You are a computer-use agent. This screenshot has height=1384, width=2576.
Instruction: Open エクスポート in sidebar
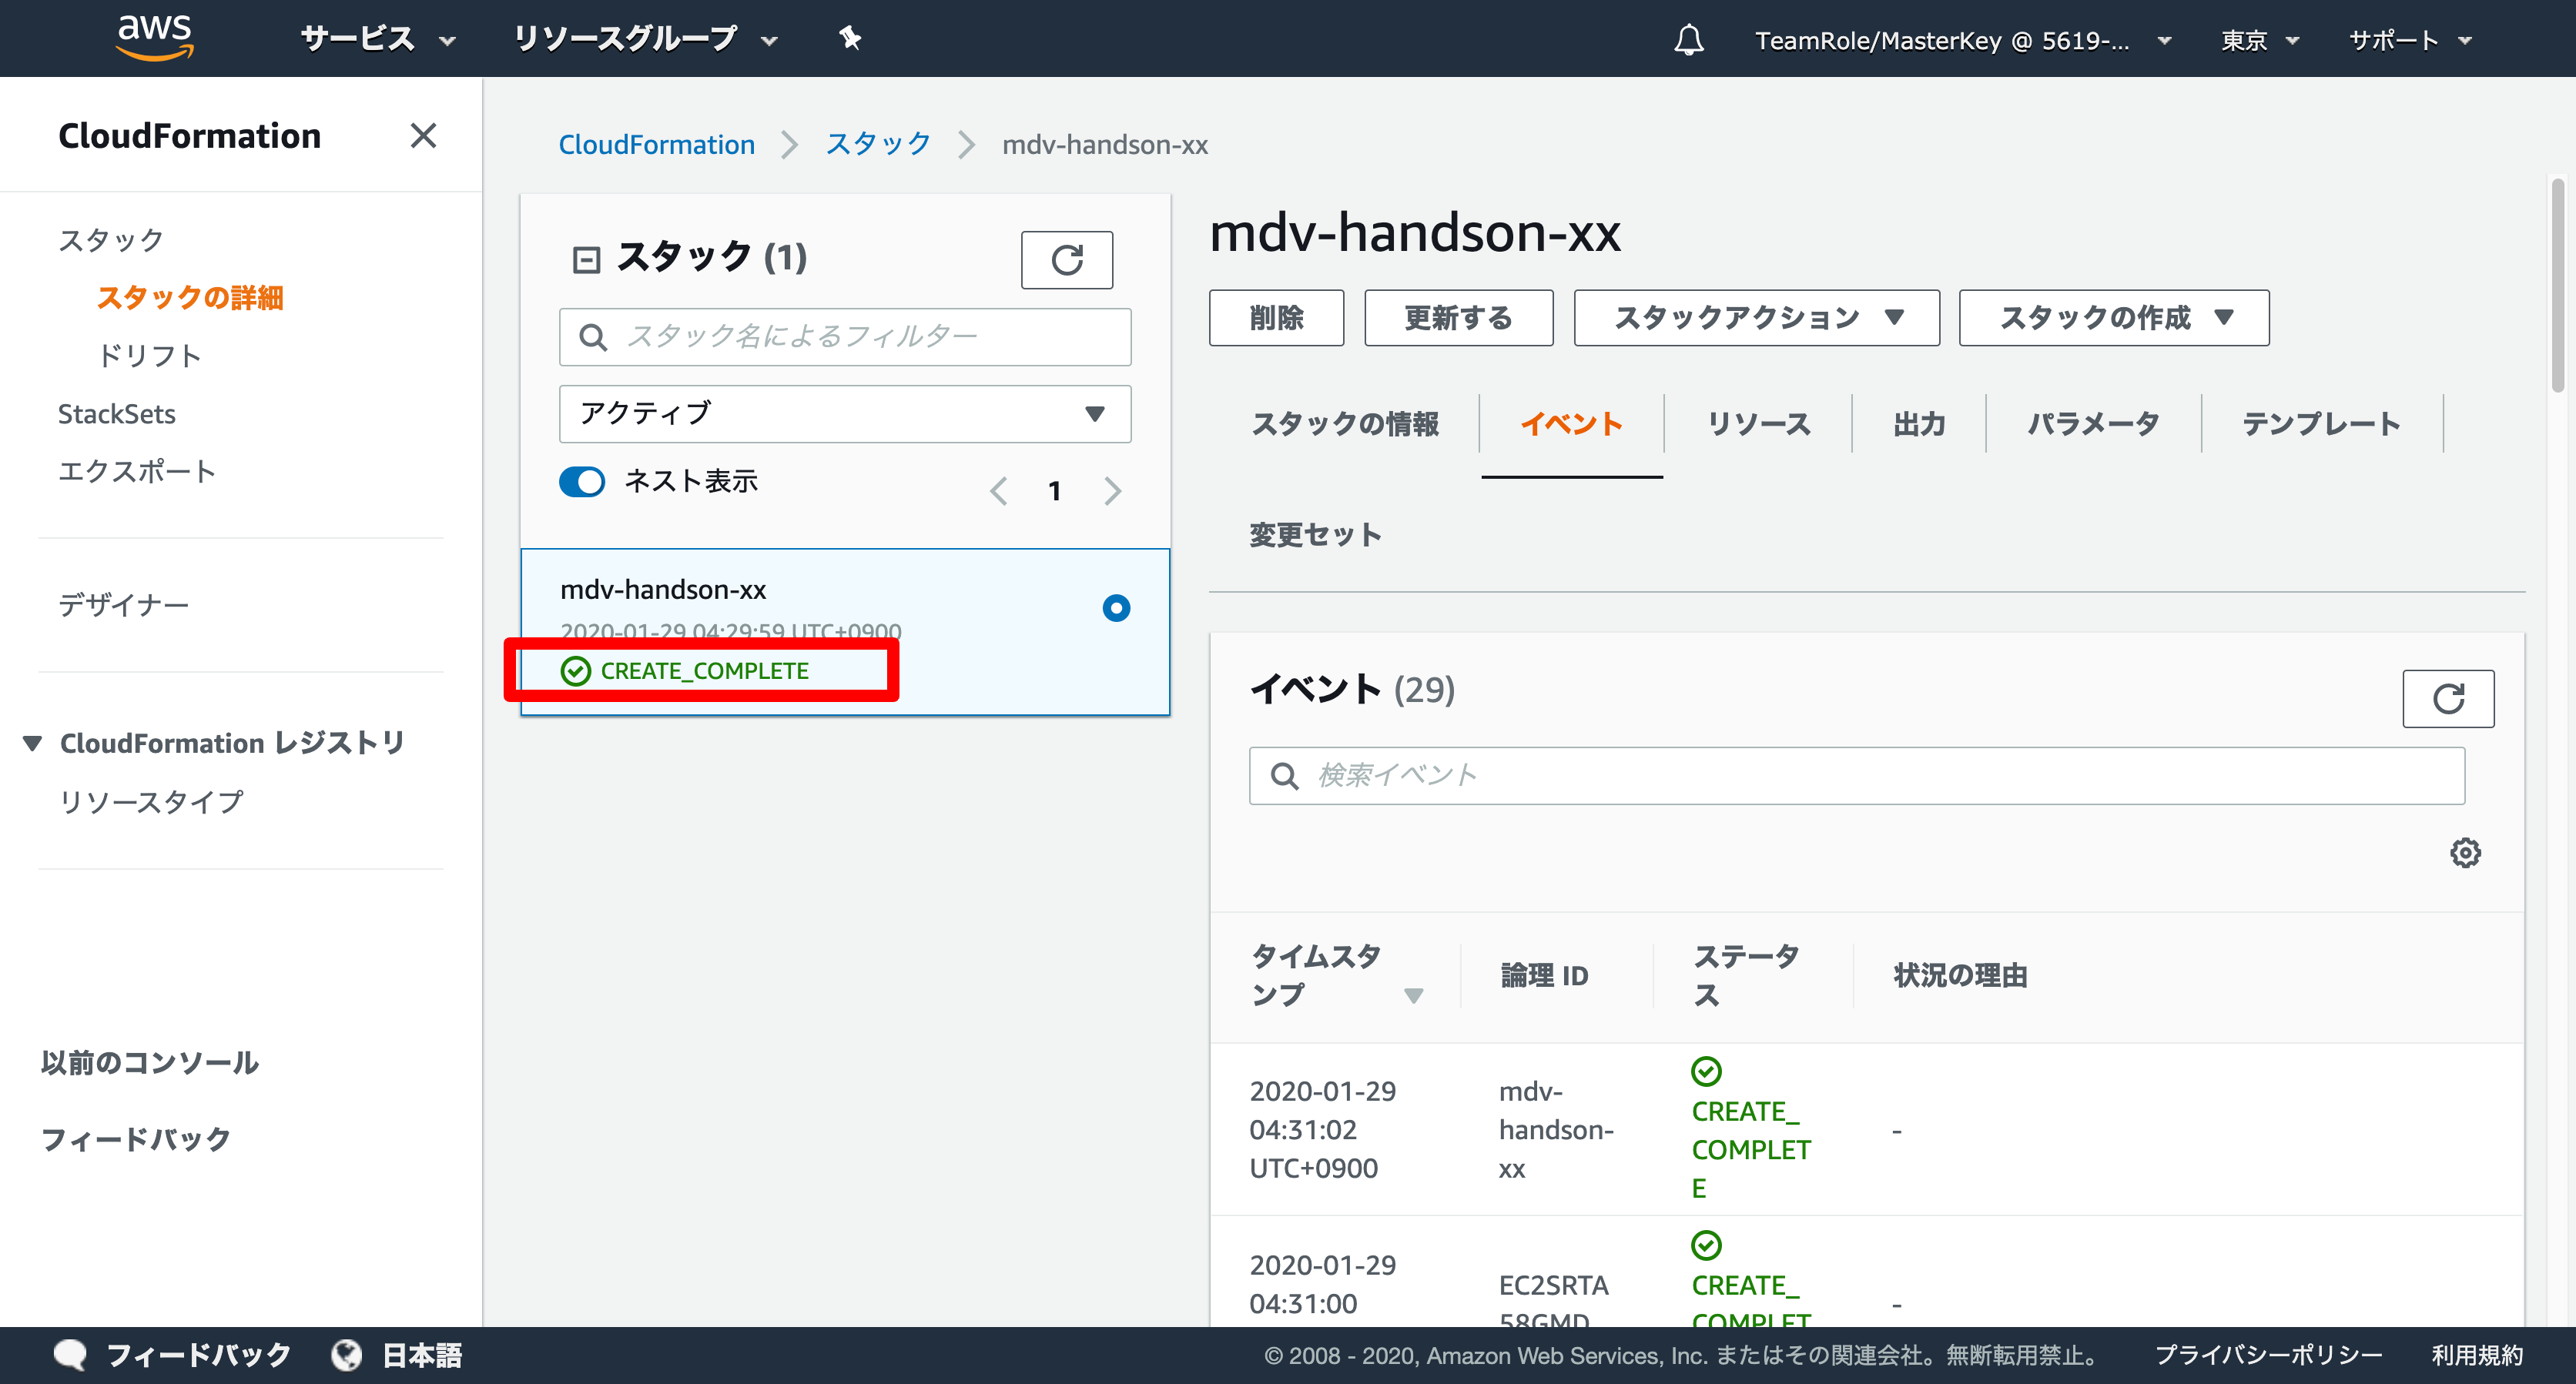click(x=137, y=472)
